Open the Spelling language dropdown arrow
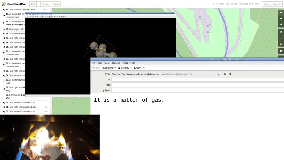The height and width of the screenshot is (160, 284). pos(115,68)
